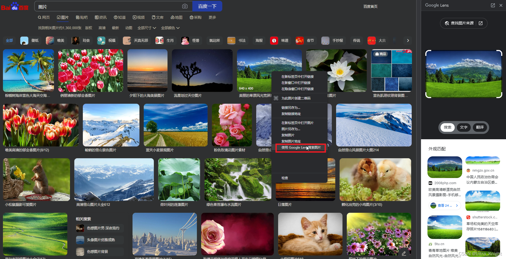Screen dimensions: 506x259
Task: Select the 搜索 mode in Lens
Action: 447,127
